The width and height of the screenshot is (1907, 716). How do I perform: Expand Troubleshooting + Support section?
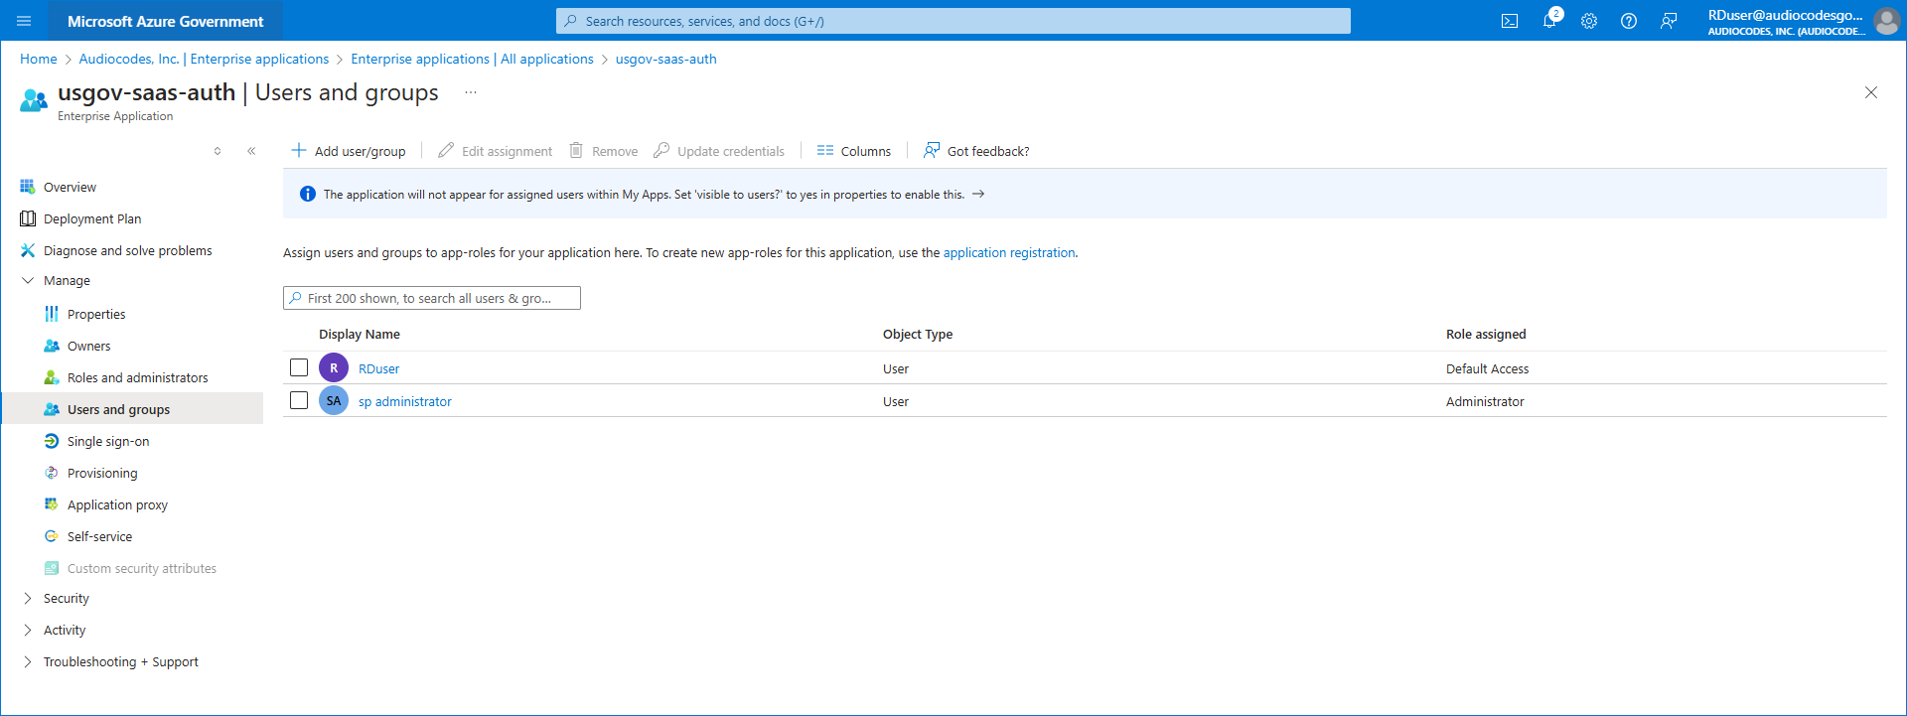point(28,661)
